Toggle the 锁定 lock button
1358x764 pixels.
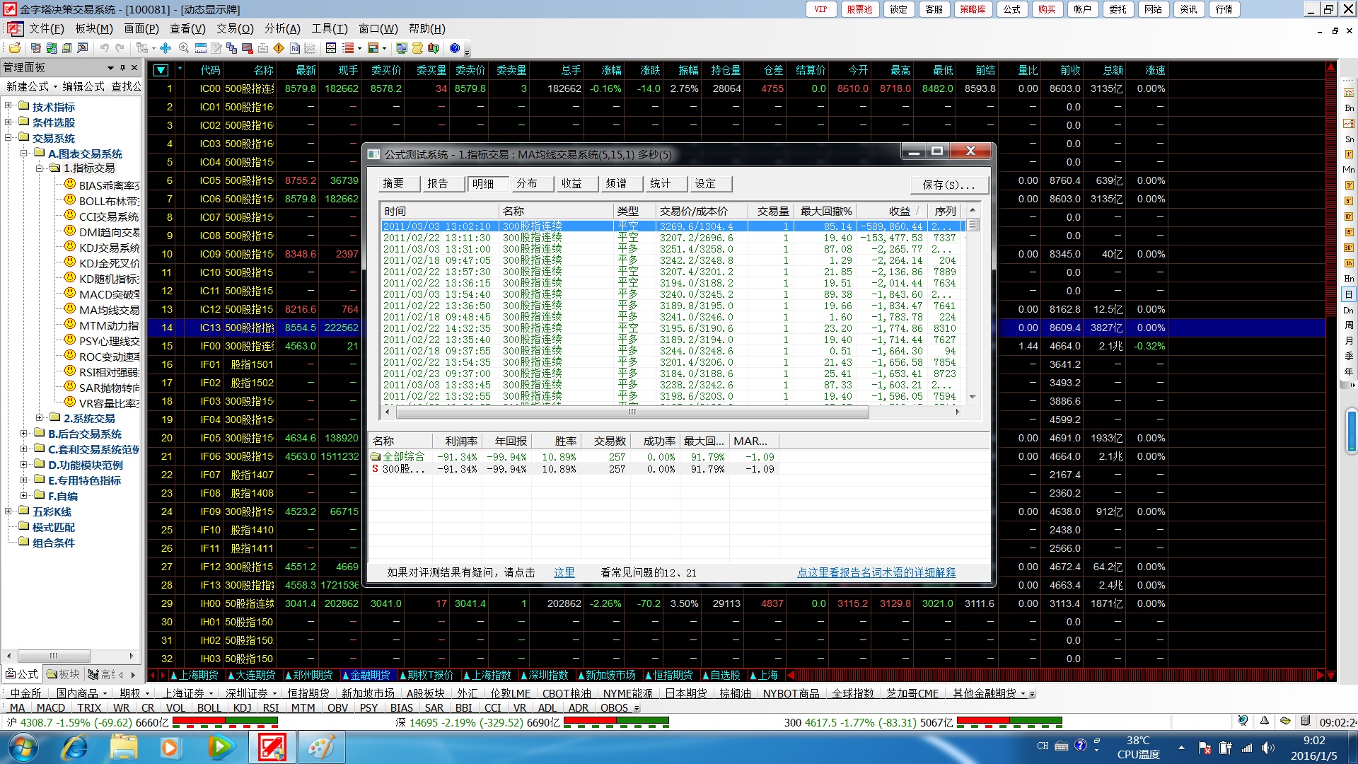click(898, 9)
